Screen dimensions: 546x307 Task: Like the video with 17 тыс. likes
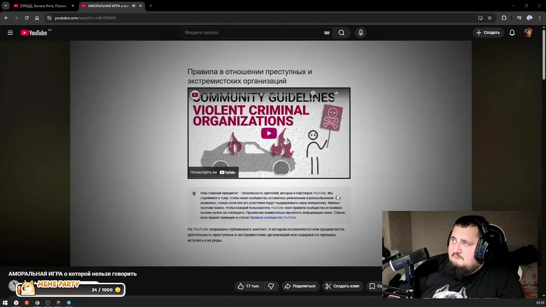pos(249,286)
